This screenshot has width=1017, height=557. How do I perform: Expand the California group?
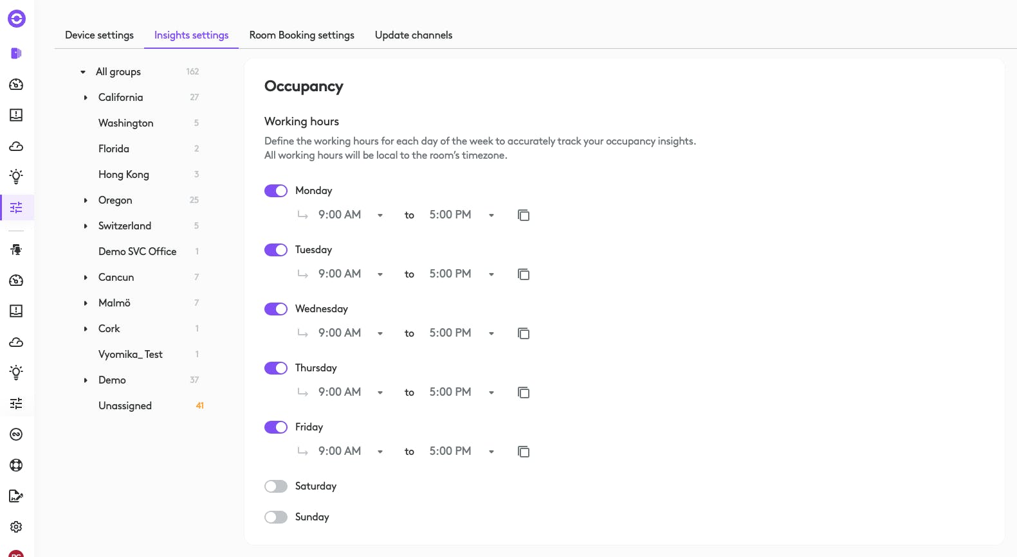tap(86, 98)
